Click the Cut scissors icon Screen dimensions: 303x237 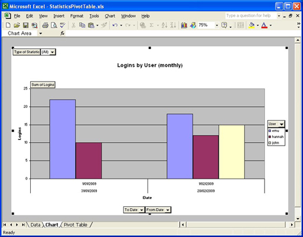[x=73, y=25]
